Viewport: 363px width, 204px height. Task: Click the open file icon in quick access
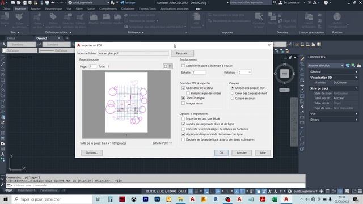[19, 2]
